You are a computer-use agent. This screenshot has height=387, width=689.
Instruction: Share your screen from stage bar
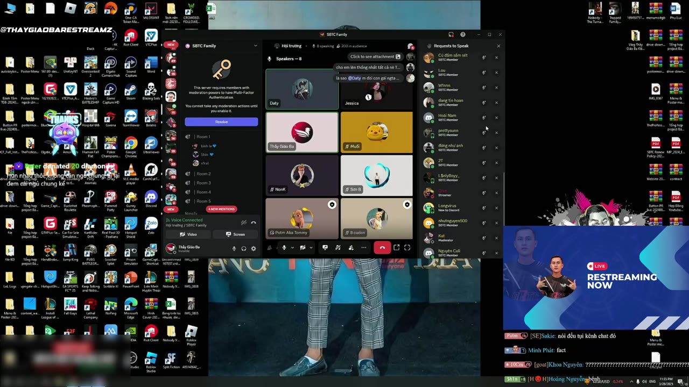(x=325, y=248)
